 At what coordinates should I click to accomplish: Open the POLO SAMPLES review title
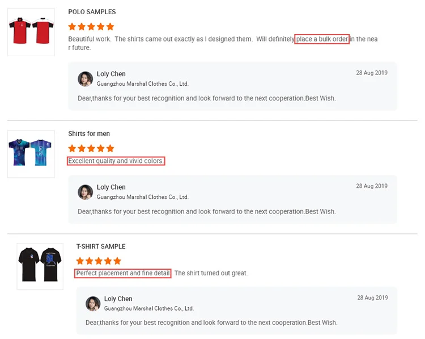(x=92, y=12)
